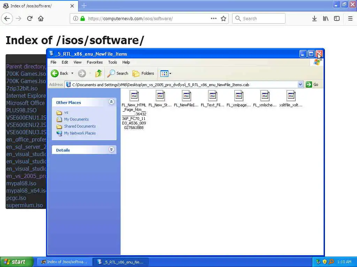Collapse the Other Places panel

point(111,102)
